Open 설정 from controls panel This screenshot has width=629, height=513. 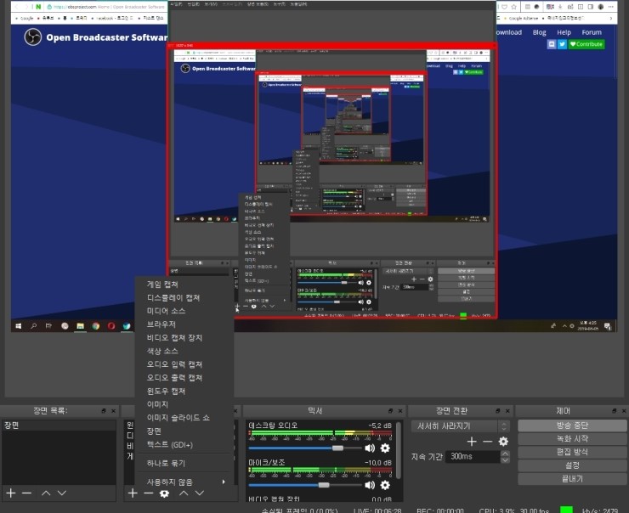[572, 465]
